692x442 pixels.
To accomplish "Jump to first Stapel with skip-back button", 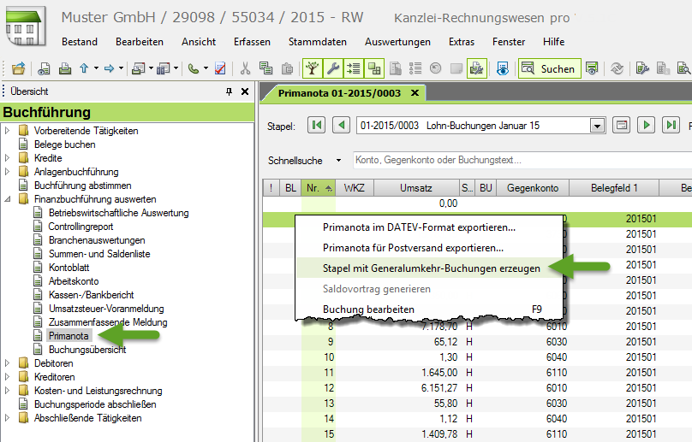I will [316, 125].
